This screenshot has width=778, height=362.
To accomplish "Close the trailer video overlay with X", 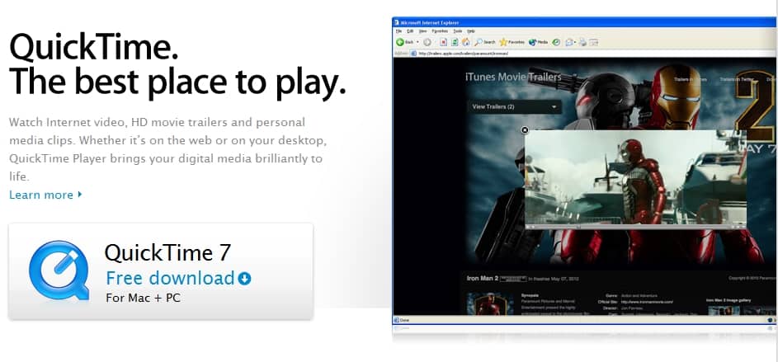I will tap(525, 130).
